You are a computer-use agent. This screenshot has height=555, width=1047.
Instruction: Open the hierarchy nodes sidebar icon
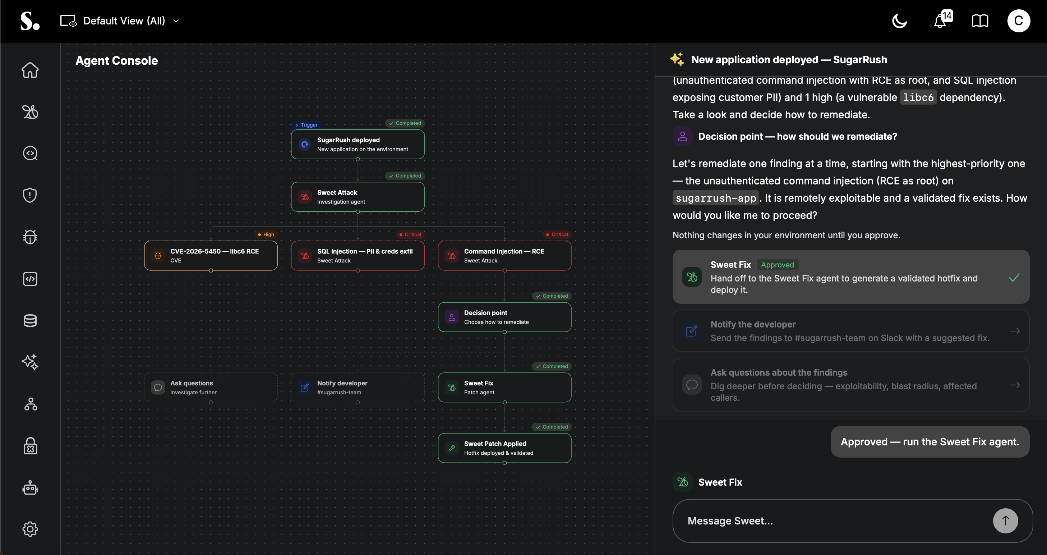[x=30, y=404]
